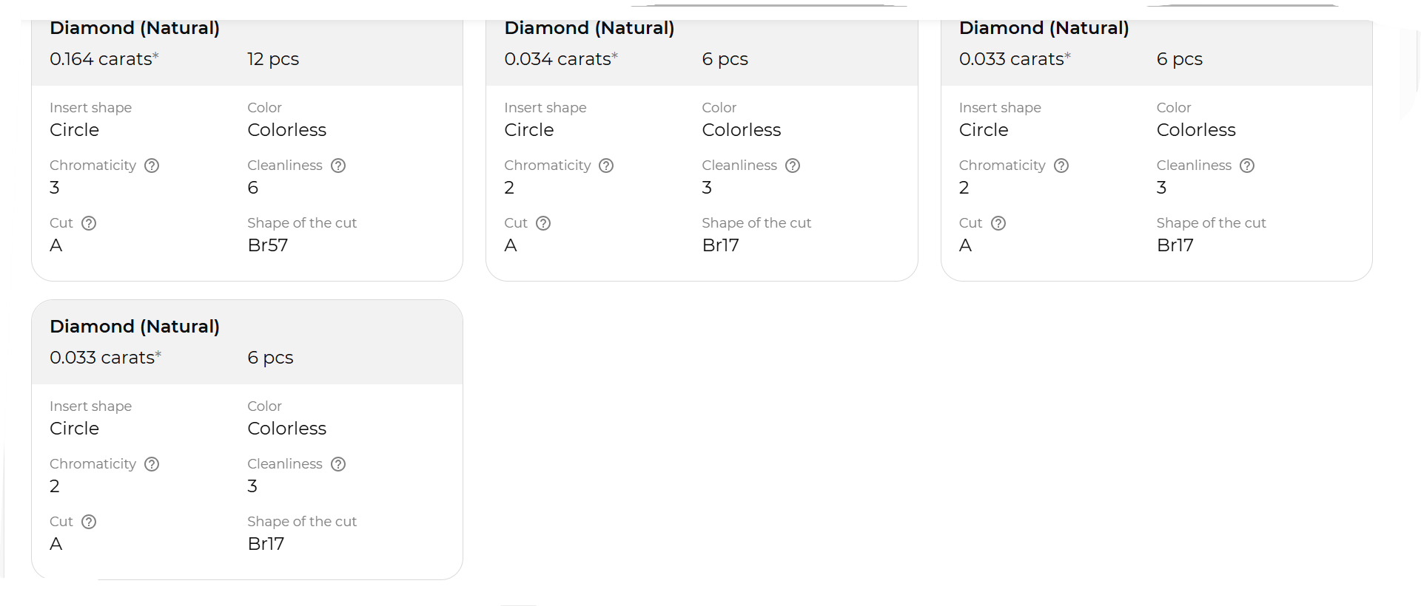Click the Chromaticity value 3

coord(55,188)
